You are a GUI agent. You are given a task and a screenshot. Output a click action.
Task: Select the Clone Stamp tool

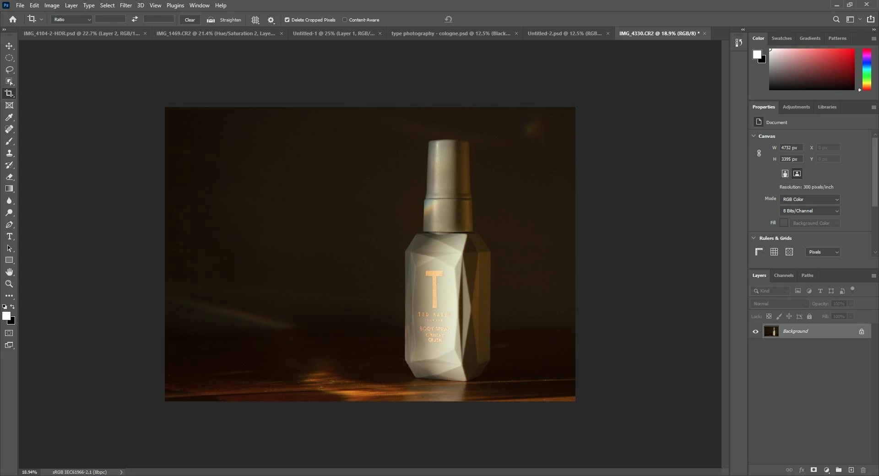tap(9, 153)
